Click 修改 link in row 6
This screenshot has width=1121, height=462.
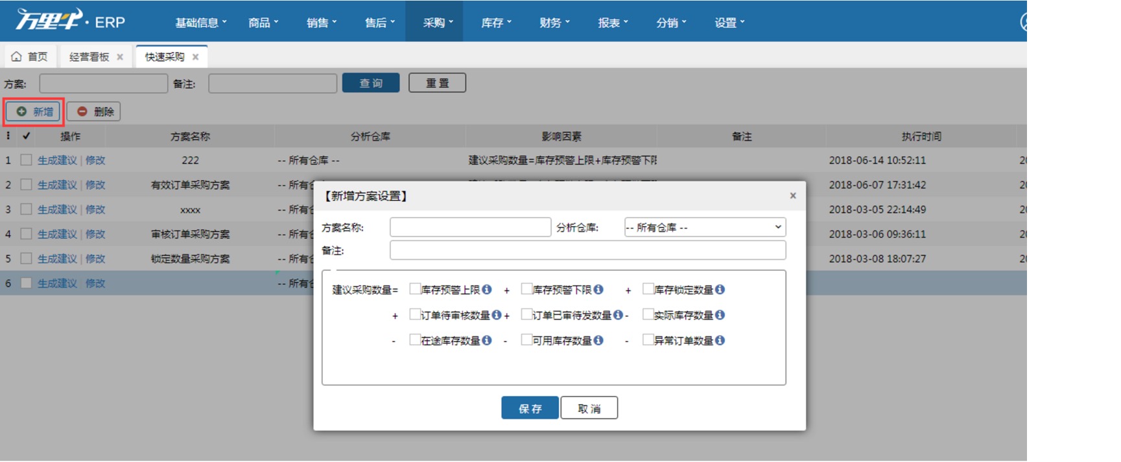point(95,283)
